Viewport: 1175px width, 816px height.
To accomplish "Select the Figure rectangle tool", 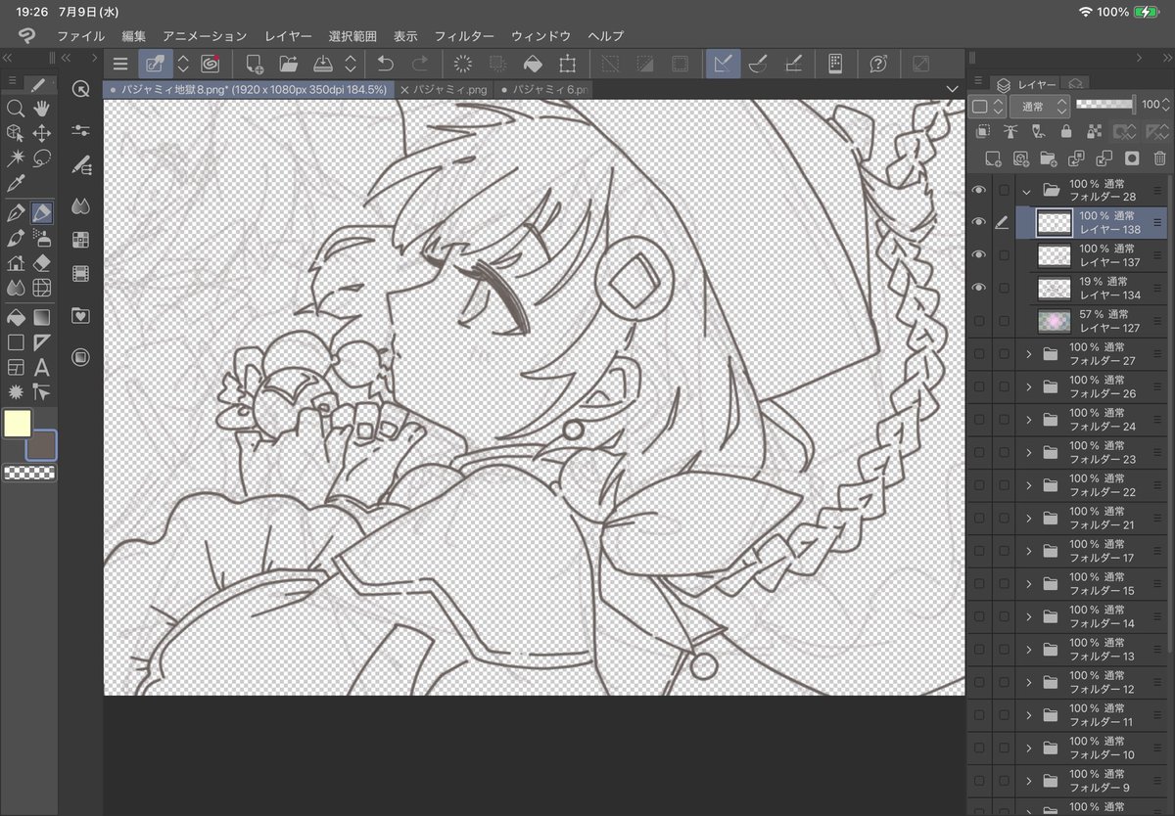I will tap(16, 342).
